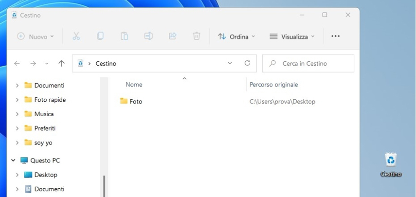
Task: Click the Delete trash can icon
Action: click(197, 36)
